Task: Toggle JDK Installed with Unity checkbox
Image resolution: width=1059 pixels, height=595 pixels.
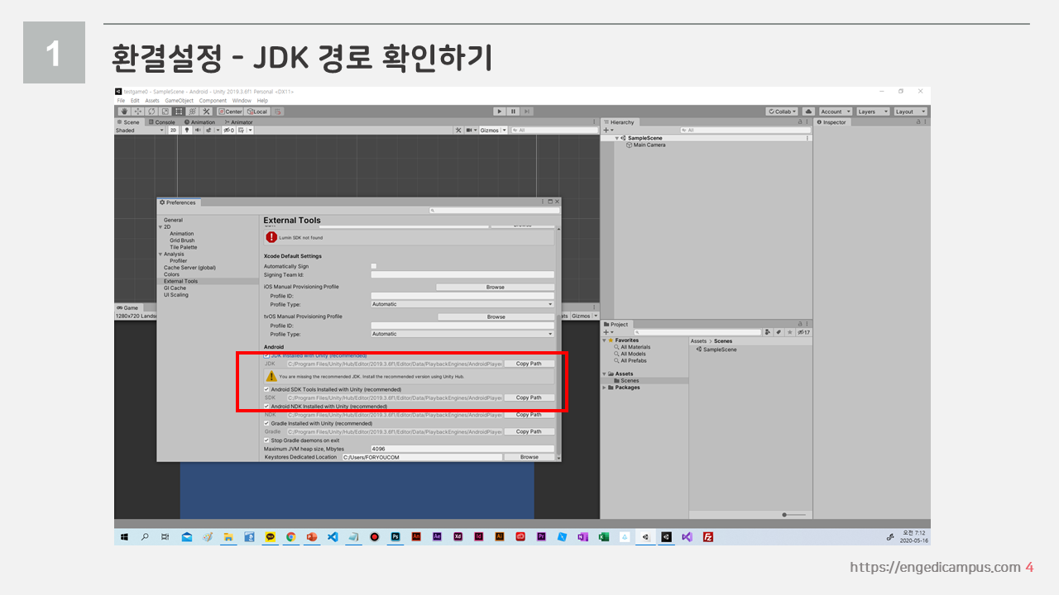Action: point(266,355)
